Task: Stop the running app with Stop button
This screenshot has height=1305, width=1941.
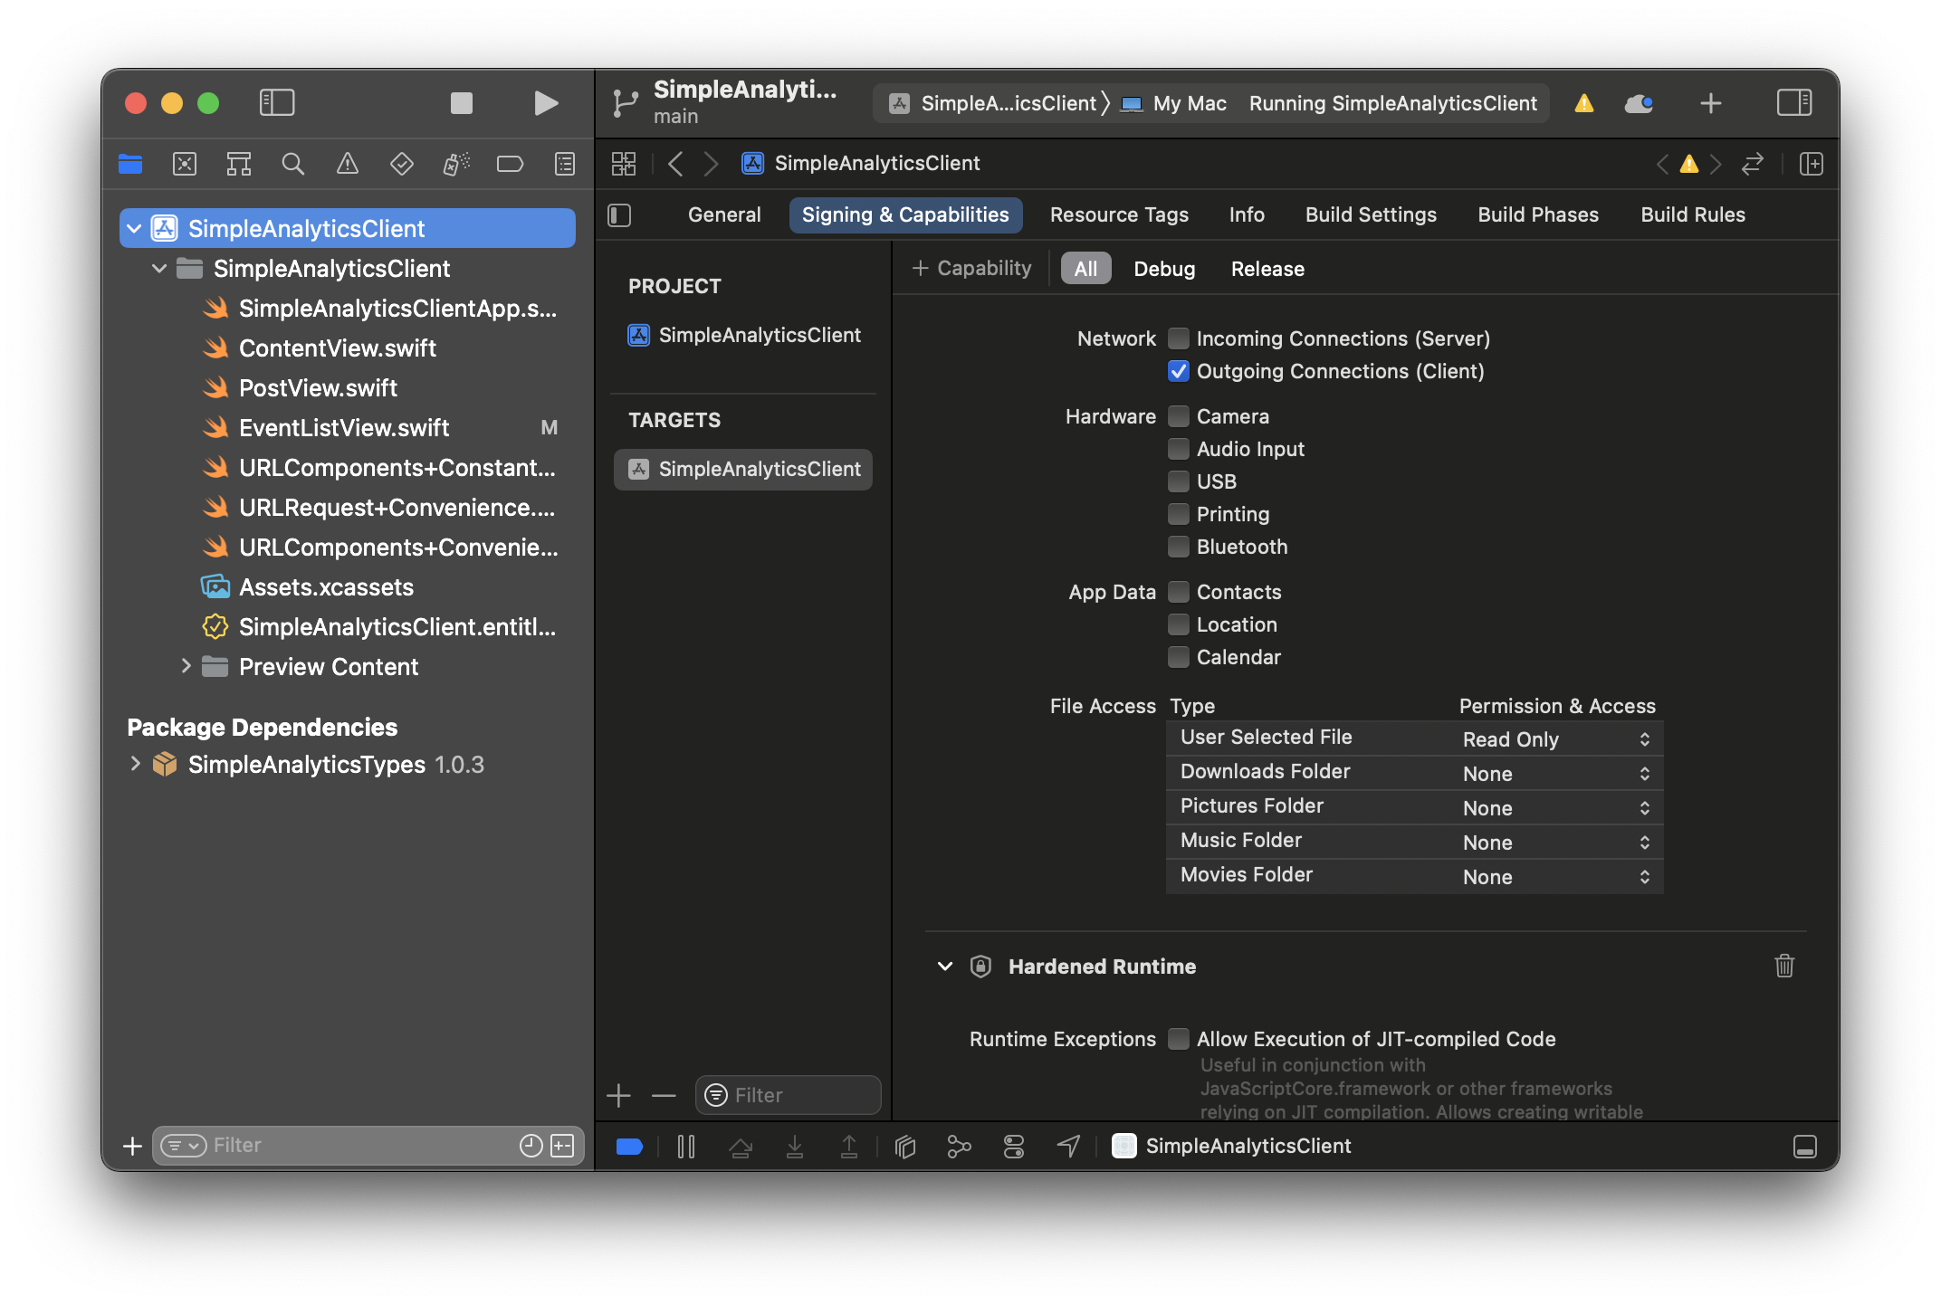Action: [x=462, y=103]
